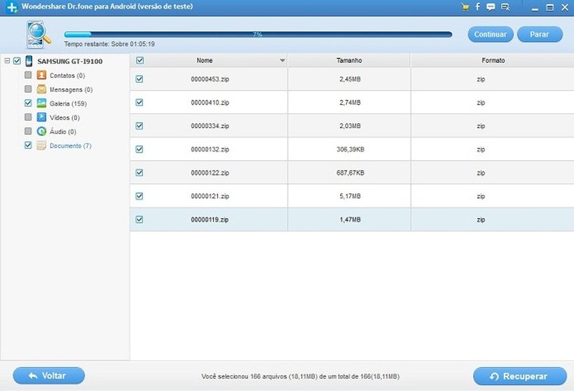Click the Galeria picture icon
Screen dimensions: 574x391
pyautogui.click(x=41, y=103)
